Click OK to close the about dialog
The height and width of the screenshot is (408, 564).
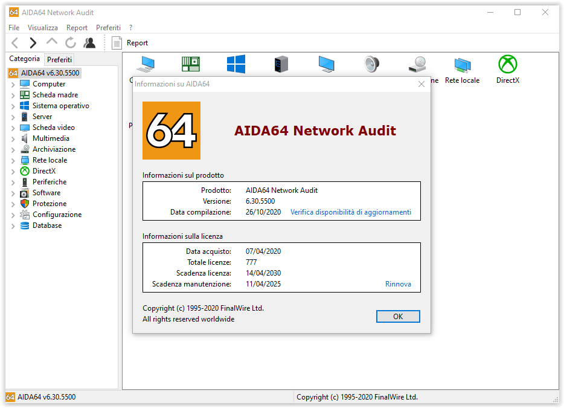(x=398, y=317)
